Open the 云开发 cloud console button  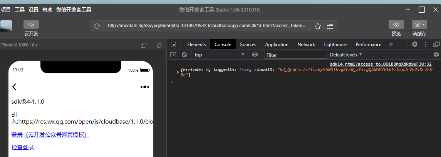[31, 25]
